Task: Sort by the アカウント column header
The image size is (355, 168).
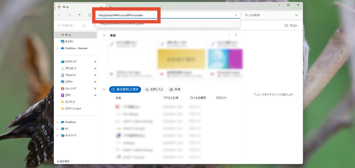Action: point(221,98)
